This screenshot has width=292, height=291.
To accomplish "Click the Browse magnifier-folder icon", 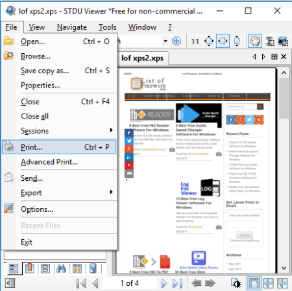I will click(8, 56).
